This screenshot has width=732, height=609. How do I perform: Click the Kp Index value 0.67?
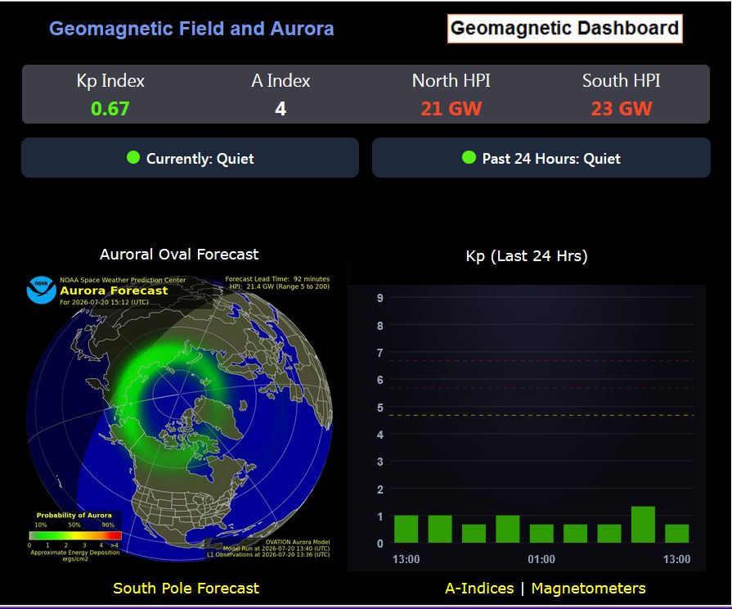coord(110,109)
